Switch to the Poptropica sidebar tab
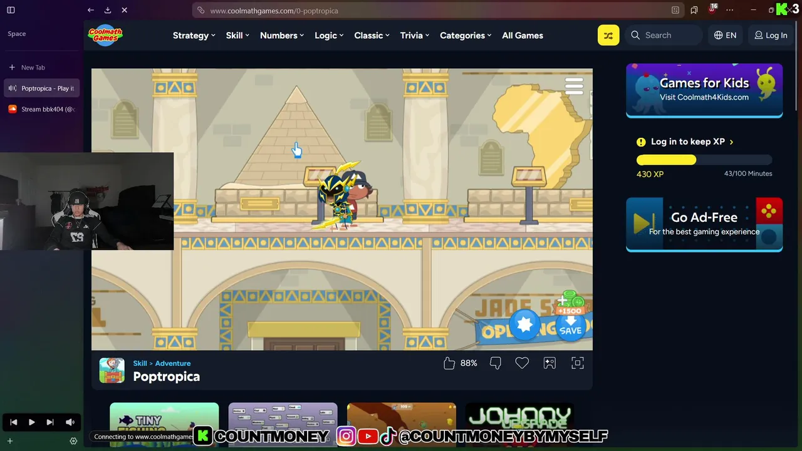 42,88
